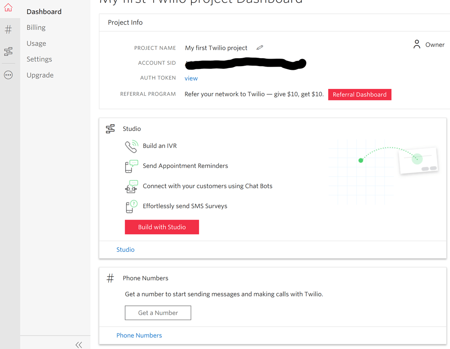
Task: Reveal the Auth Token by clicking view
Action: (x=191, y=78)
